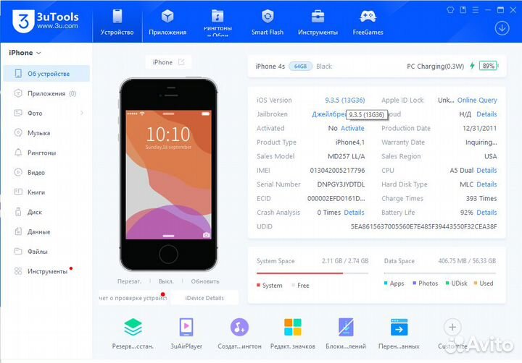Click the UDID value string
This screenshot has height=363, width=522.
[423, 226]
